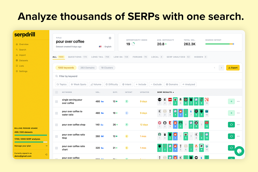Screen dimensions: 258x172
Task: Refresh SERP for 'pour over coffee ratio chart'
Action: coord(231,148)
